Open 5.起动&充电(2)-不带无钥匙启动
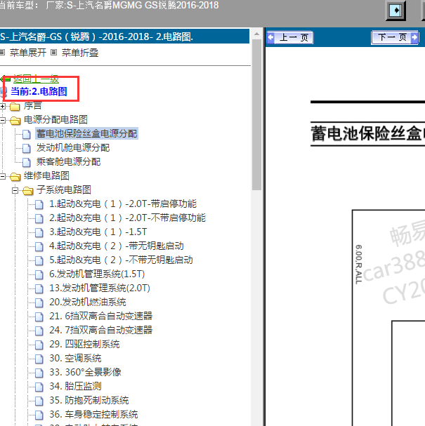 click(x=121, y=260)
